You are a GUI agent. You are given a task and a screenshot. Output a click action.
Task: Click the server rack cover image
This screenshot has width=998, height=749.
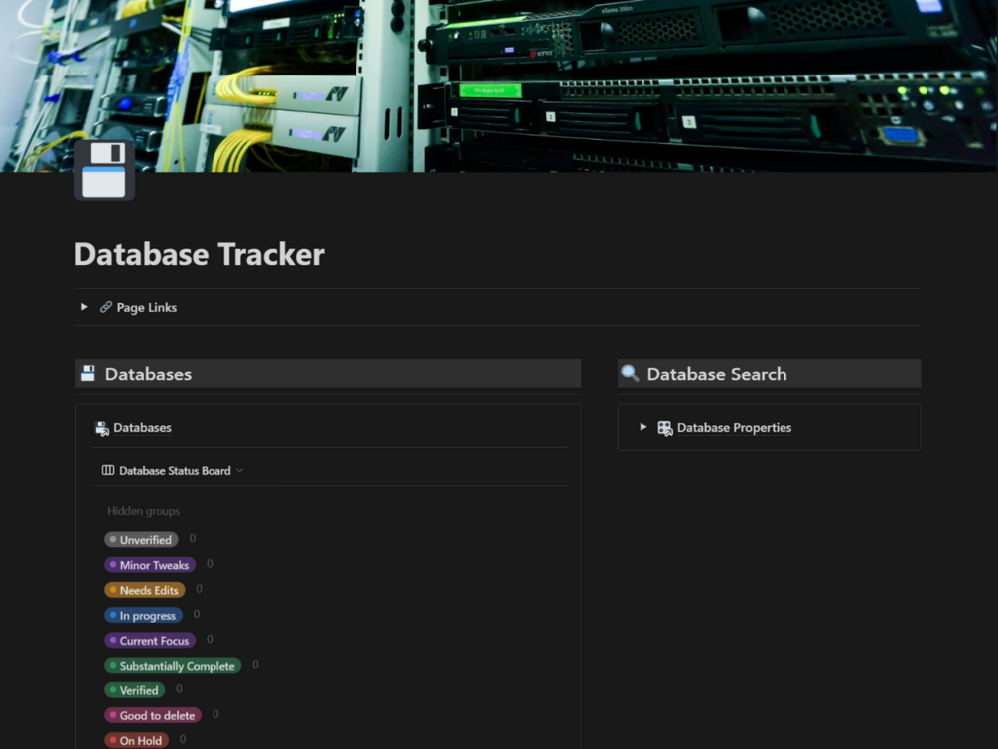click(499, 85)
